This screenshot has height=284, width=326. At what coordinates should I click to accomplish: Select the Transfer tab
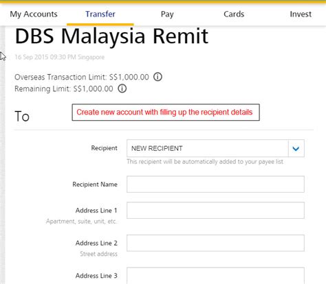point(100,14)
